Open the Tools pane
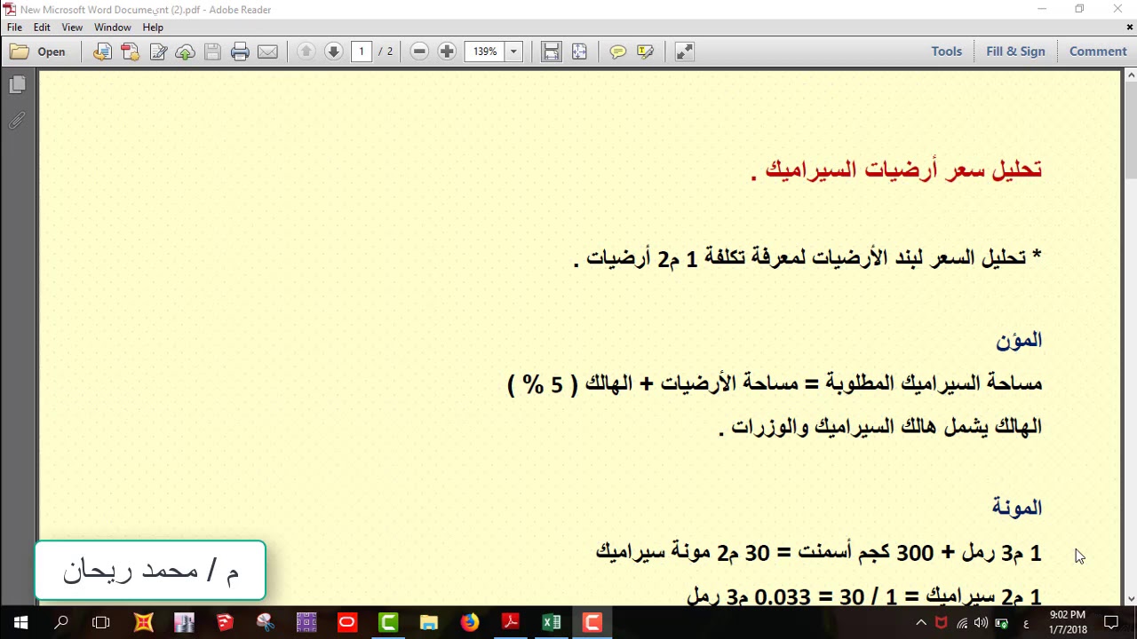The width and height of the screenshot is (1137, 639). tap(947, 51)
